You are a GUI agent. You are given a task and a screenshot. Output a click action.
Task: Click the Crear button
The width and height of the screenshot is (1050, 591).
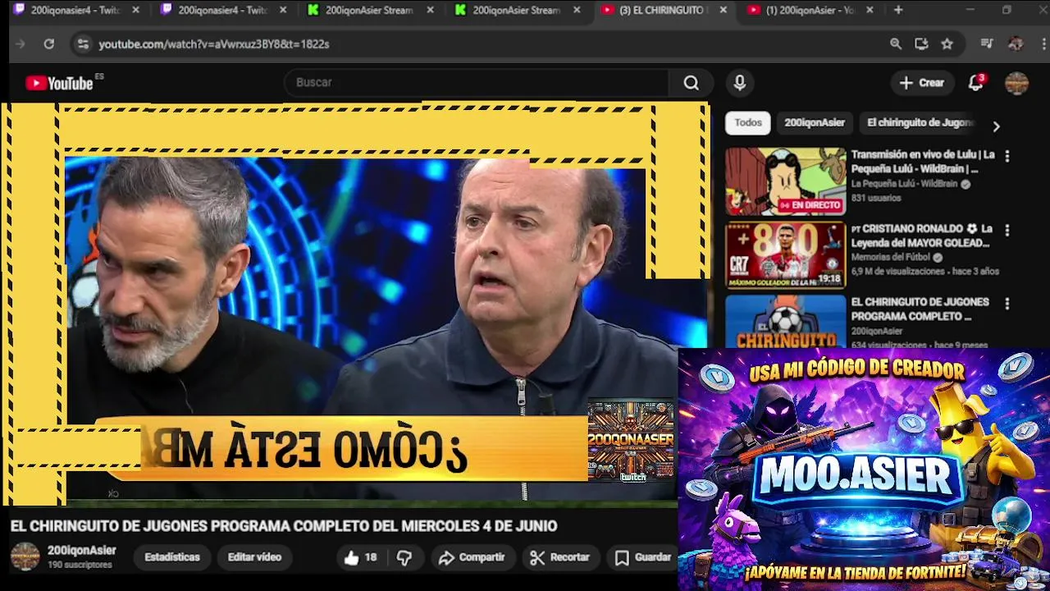pos(921,83)
